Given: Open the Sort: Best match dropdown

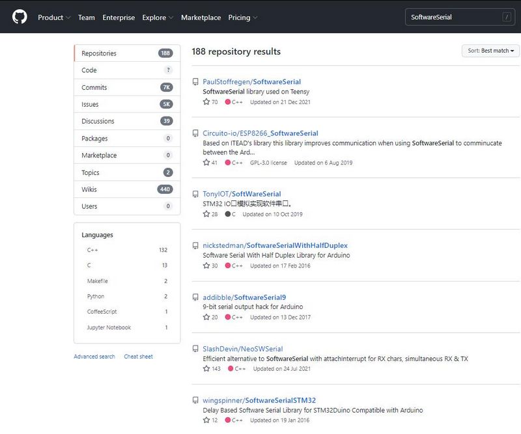Looking at the screenshot, I should tap(490, 51).
